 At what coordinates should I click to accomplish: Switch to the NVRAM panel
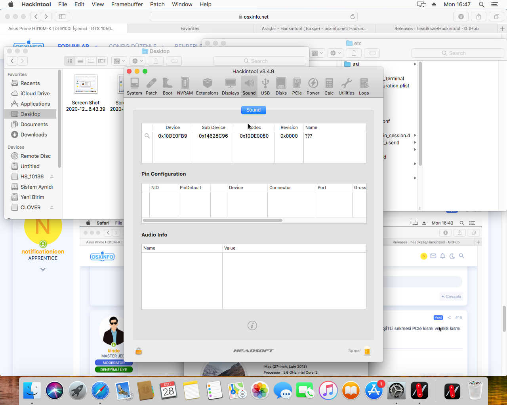point(185,86)
